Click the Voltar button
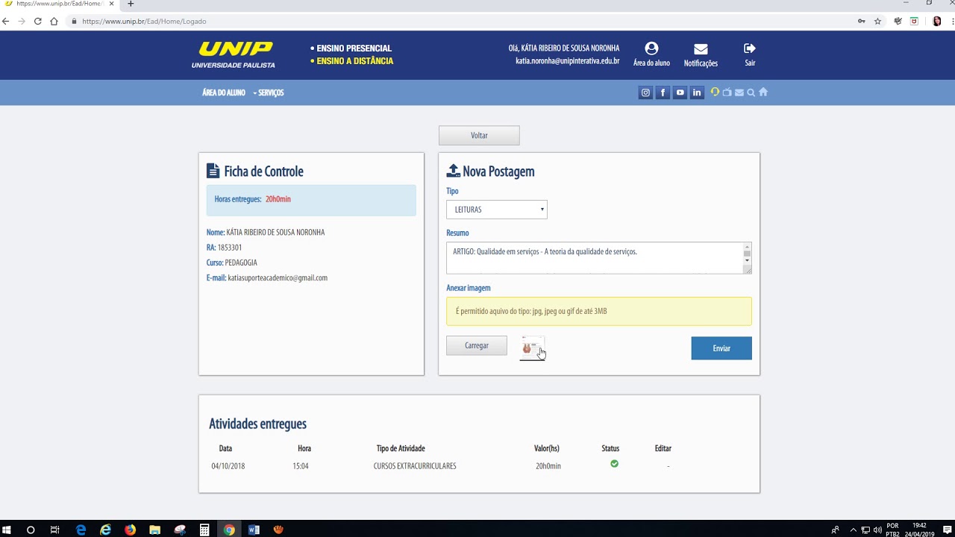 click(479, 136)
